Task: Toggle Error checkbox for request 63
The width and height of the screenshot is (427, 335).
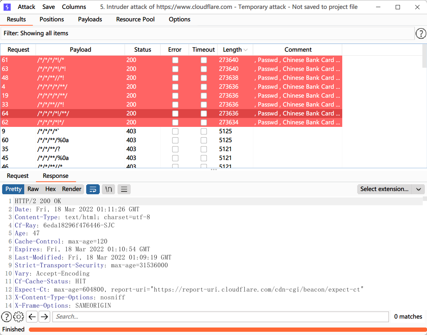Action: pos(175,69)
